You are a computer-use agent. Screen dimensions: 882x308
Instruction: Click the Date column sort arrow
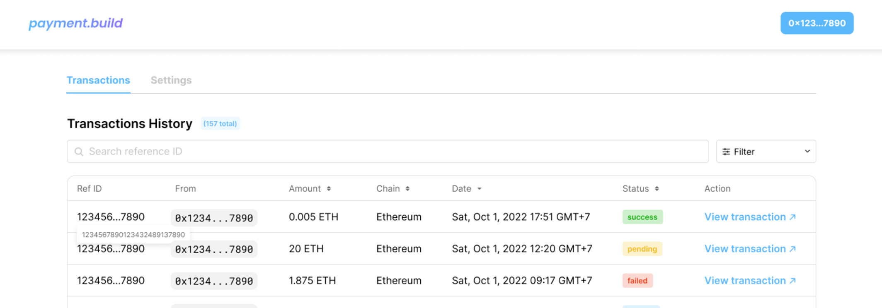[480, 189]
